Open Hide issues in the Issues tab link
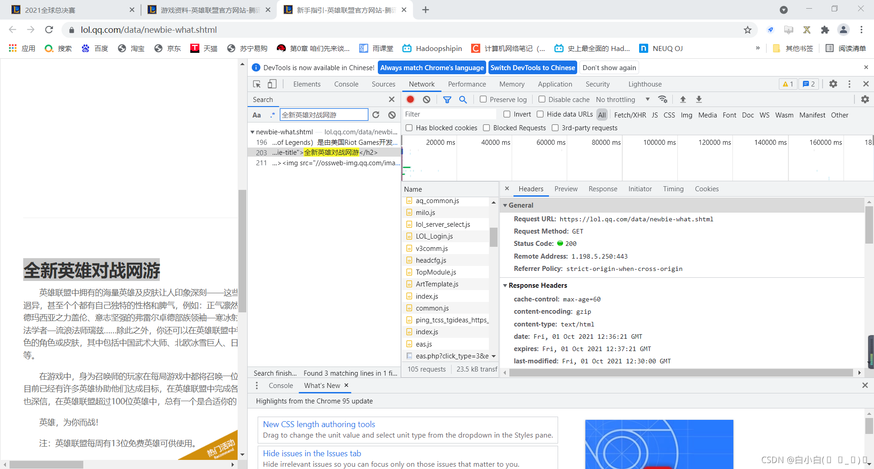874x469 pixels. tap(312, 454)
